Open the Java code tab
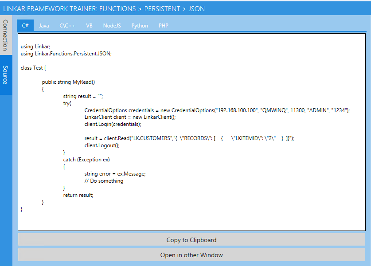This screenshot has width=371, height=266. (x=44, y=26)
